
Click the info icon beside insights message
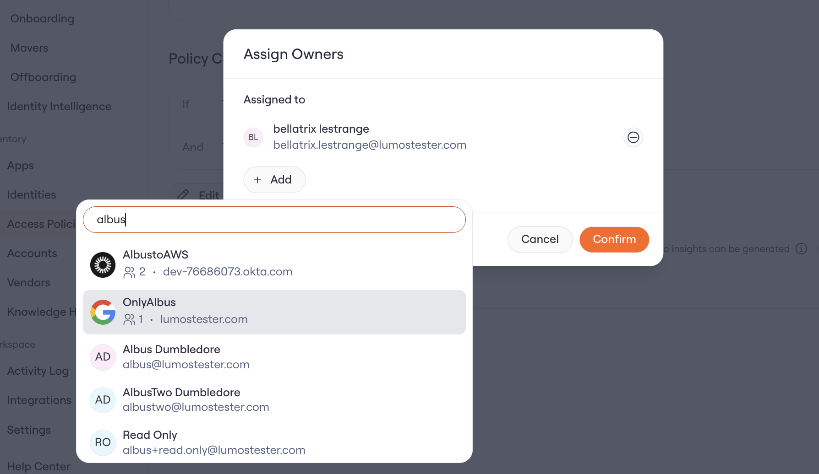tap(801, 248)
